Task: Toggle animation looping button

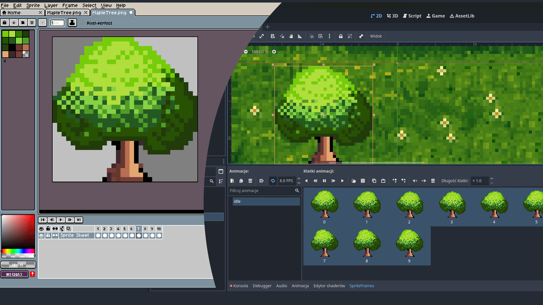Action: [x=273, y=181]
